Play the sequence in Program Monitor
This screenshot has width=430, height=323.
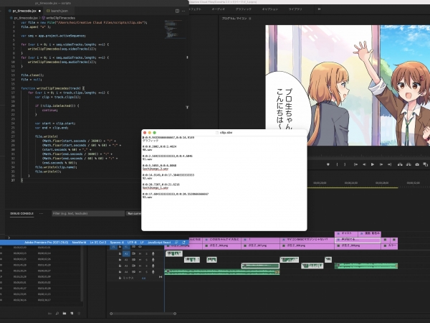[x=373, y=164]
